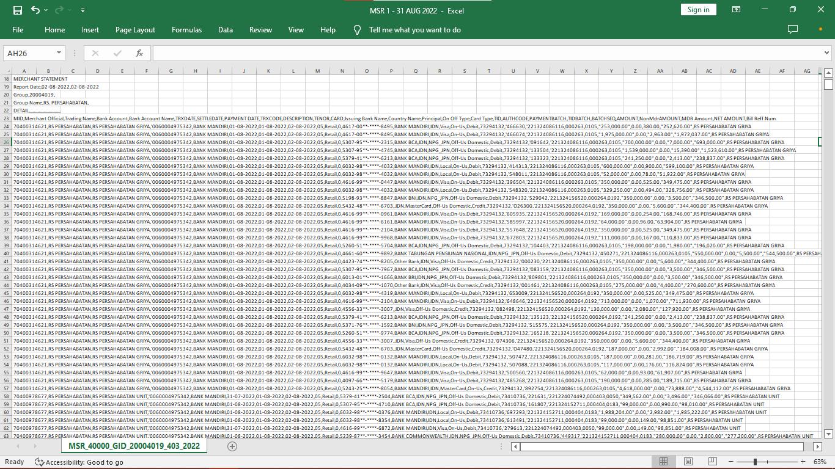The width and height of the screenshot is (835, 469).
Task: Switch to the Insert tab
Action: pyautogui.click(x=90, y=29)
